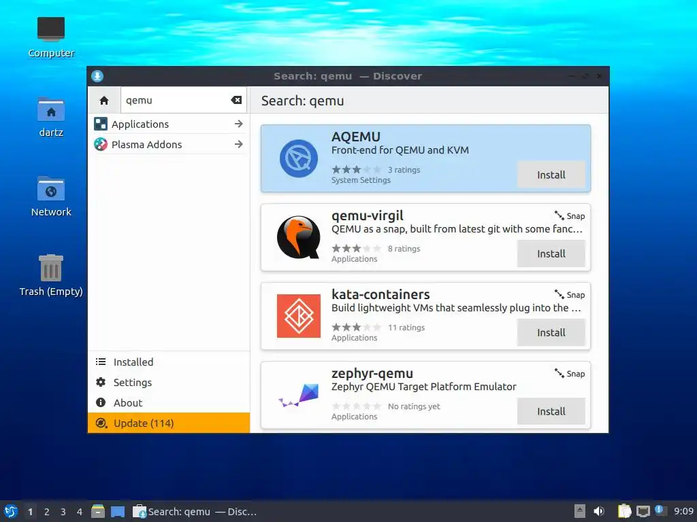Image resolution: width=697 pixels, height=522 pixels.
Task: Clear the qemu search text
Action: 236,101
